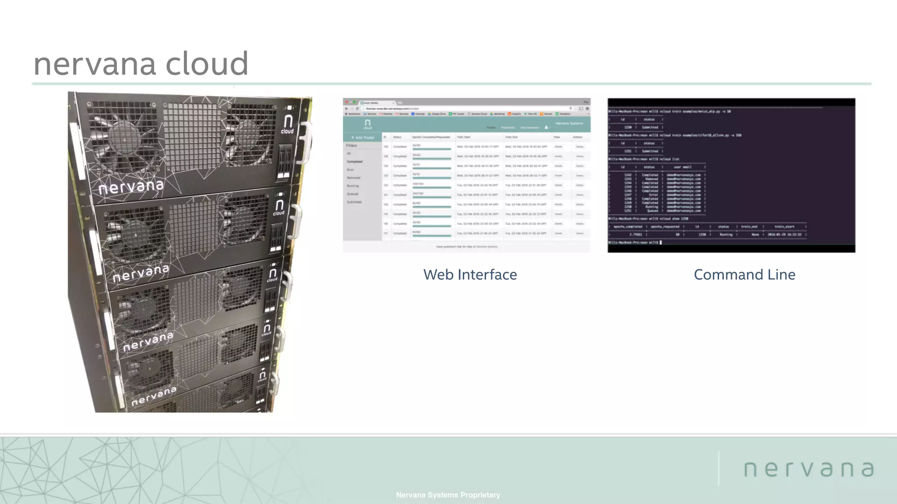Click the 'Command Line' caption
The width and height of the screenshot is (897, 504).
pos(745,275)
